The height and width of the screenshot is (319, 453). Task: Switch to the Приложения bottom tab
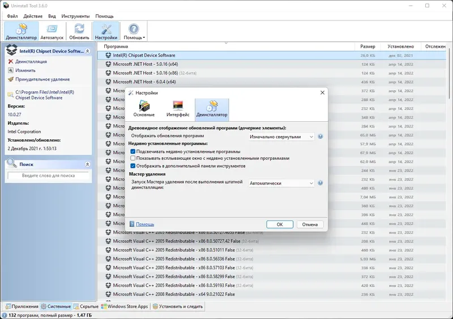(x=22, y=307)
